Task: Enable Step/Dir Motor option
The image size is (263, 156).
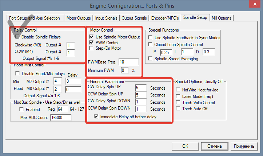Action: pos(91,48)
